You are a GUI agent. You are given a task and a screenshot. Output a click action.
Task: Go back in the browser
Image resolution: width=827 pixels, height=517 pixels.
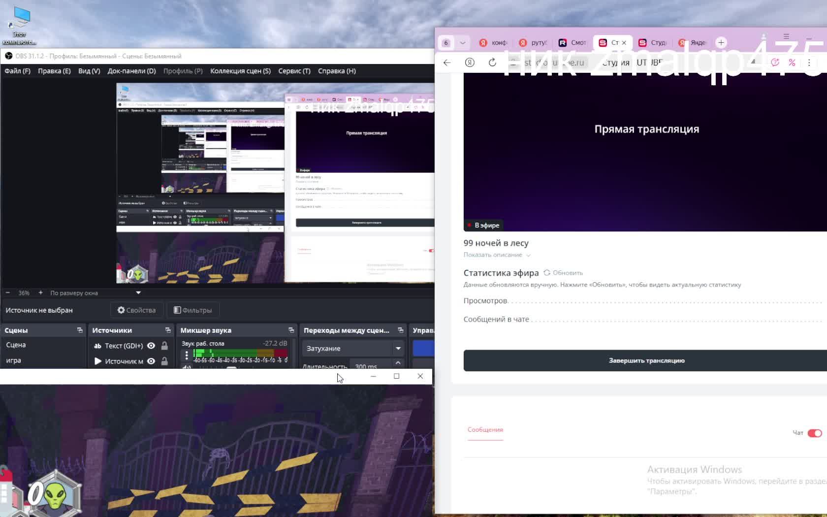447,63
